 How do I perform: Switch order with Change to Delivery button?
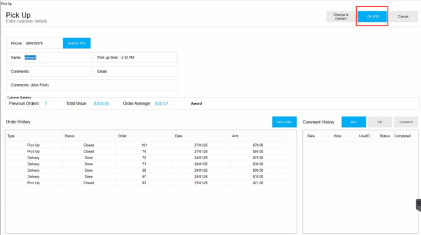(x=341, y=16)
